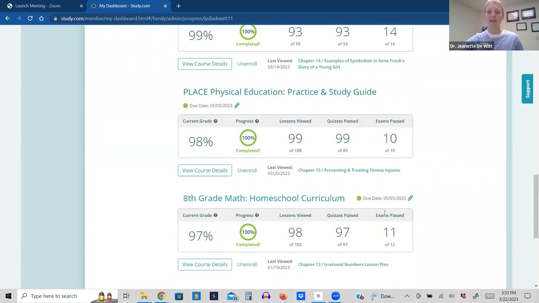
Task: Open Firefox from the taskbar
Action: (283, 296)
